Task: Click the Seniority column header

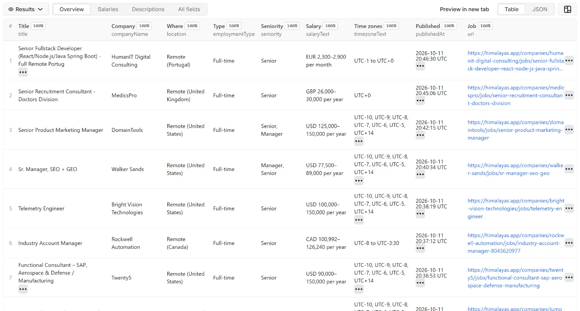Action: pos(272,26)
